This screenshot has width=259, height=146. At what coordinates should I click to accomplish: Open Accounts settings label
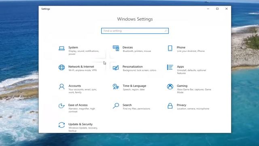pyautogui.click(x=74, y=86)
